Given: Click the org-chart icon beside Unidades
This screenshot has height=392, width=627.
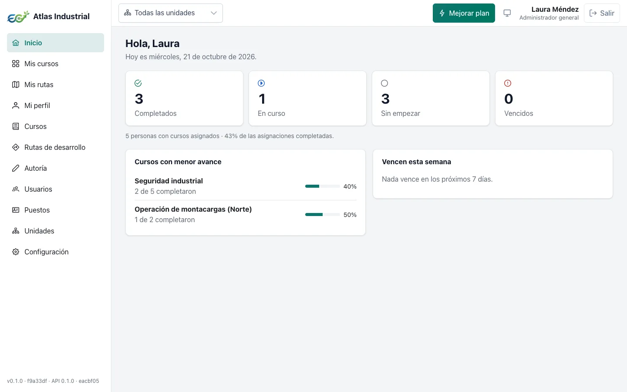Looking at the screenshot, I should click(16, 231).
